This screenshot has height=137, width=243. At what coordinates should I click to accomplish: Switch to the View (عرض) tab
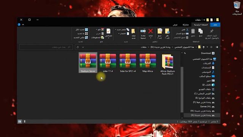175,25
